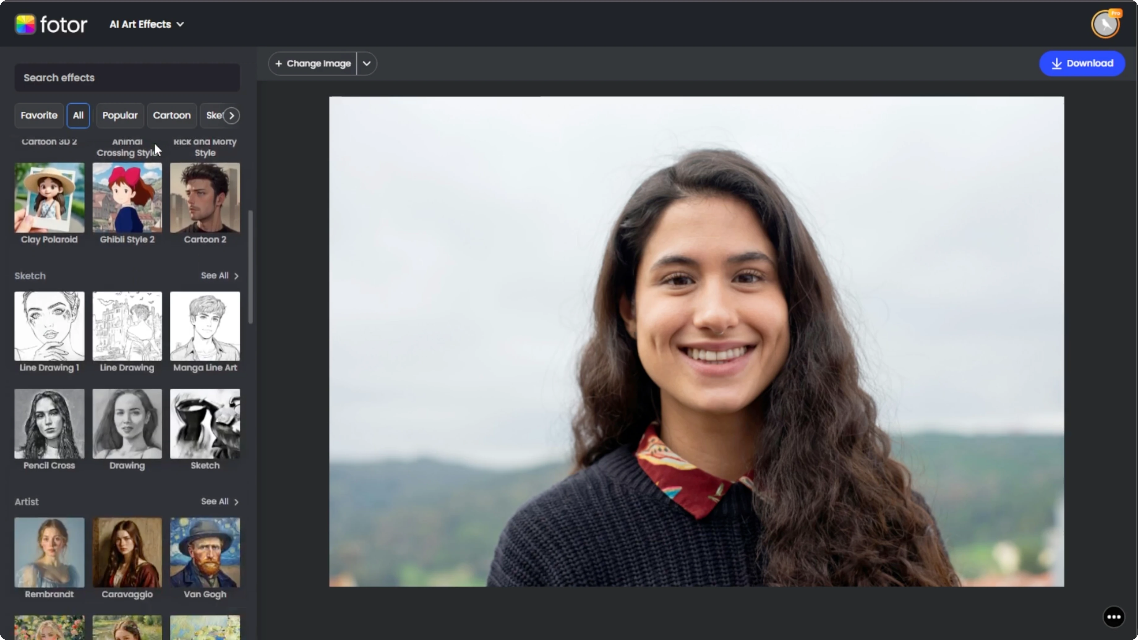Open See All for Sketch section
1138x640 pixels.
(220, 275)
